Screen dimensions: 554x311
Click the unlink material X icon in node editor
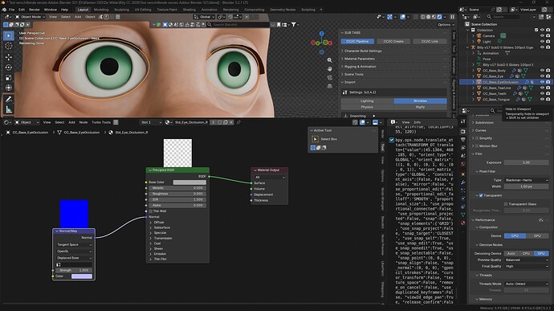[x=231, y=122]
